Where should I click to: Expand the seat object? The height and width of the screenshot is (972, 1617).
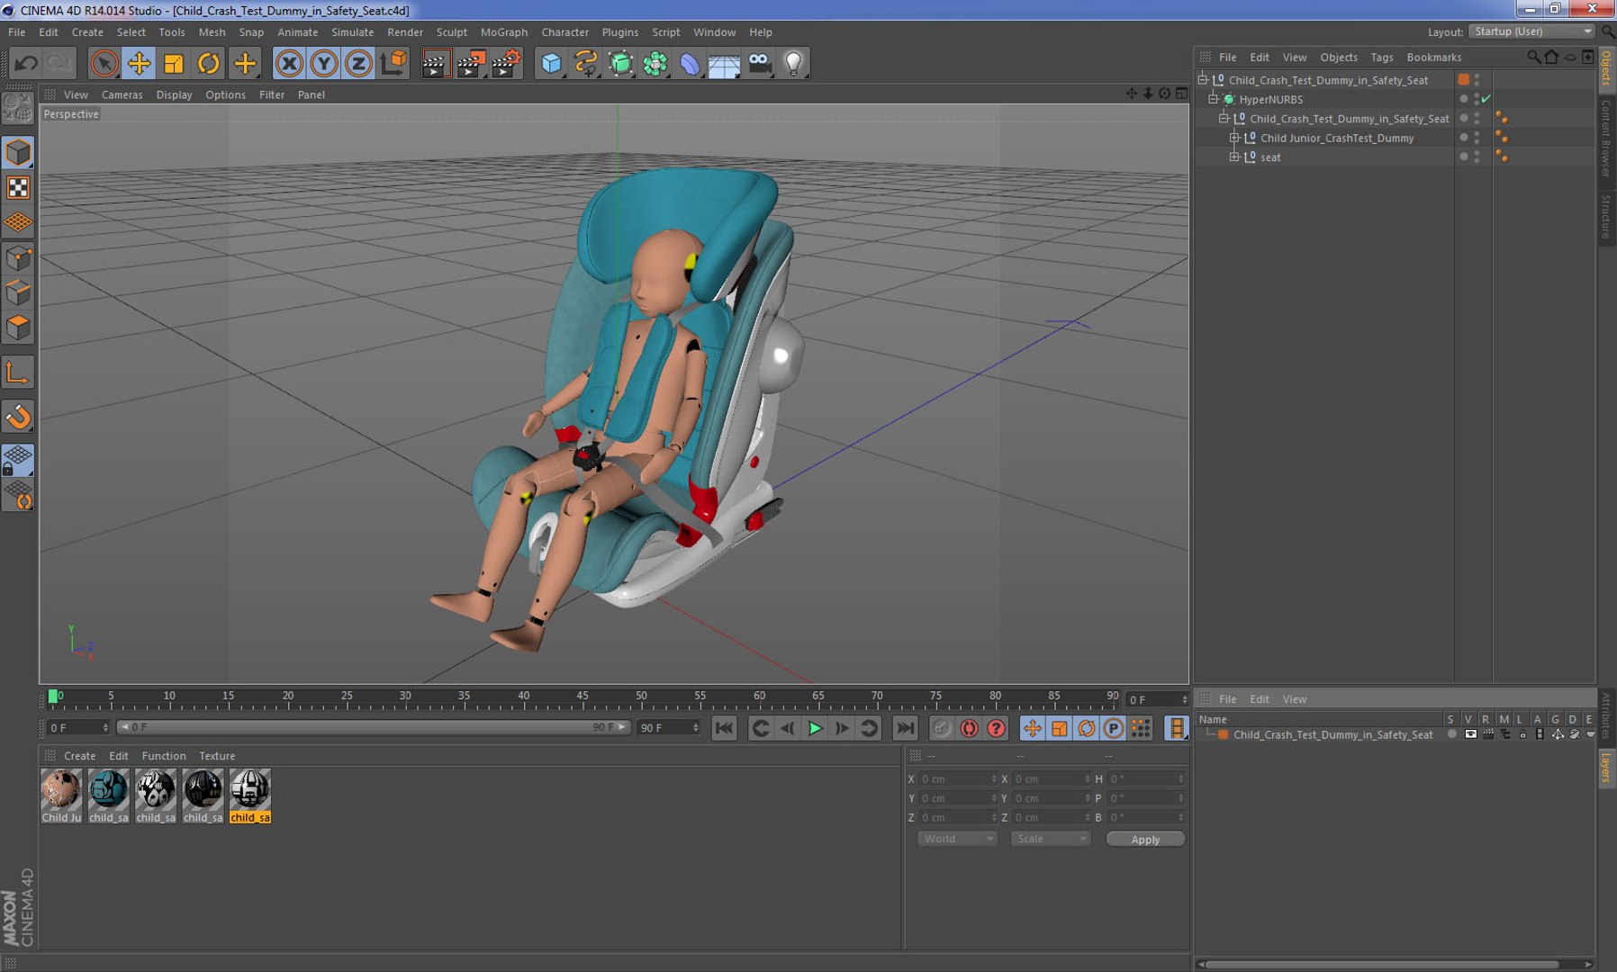(1234, 157)
